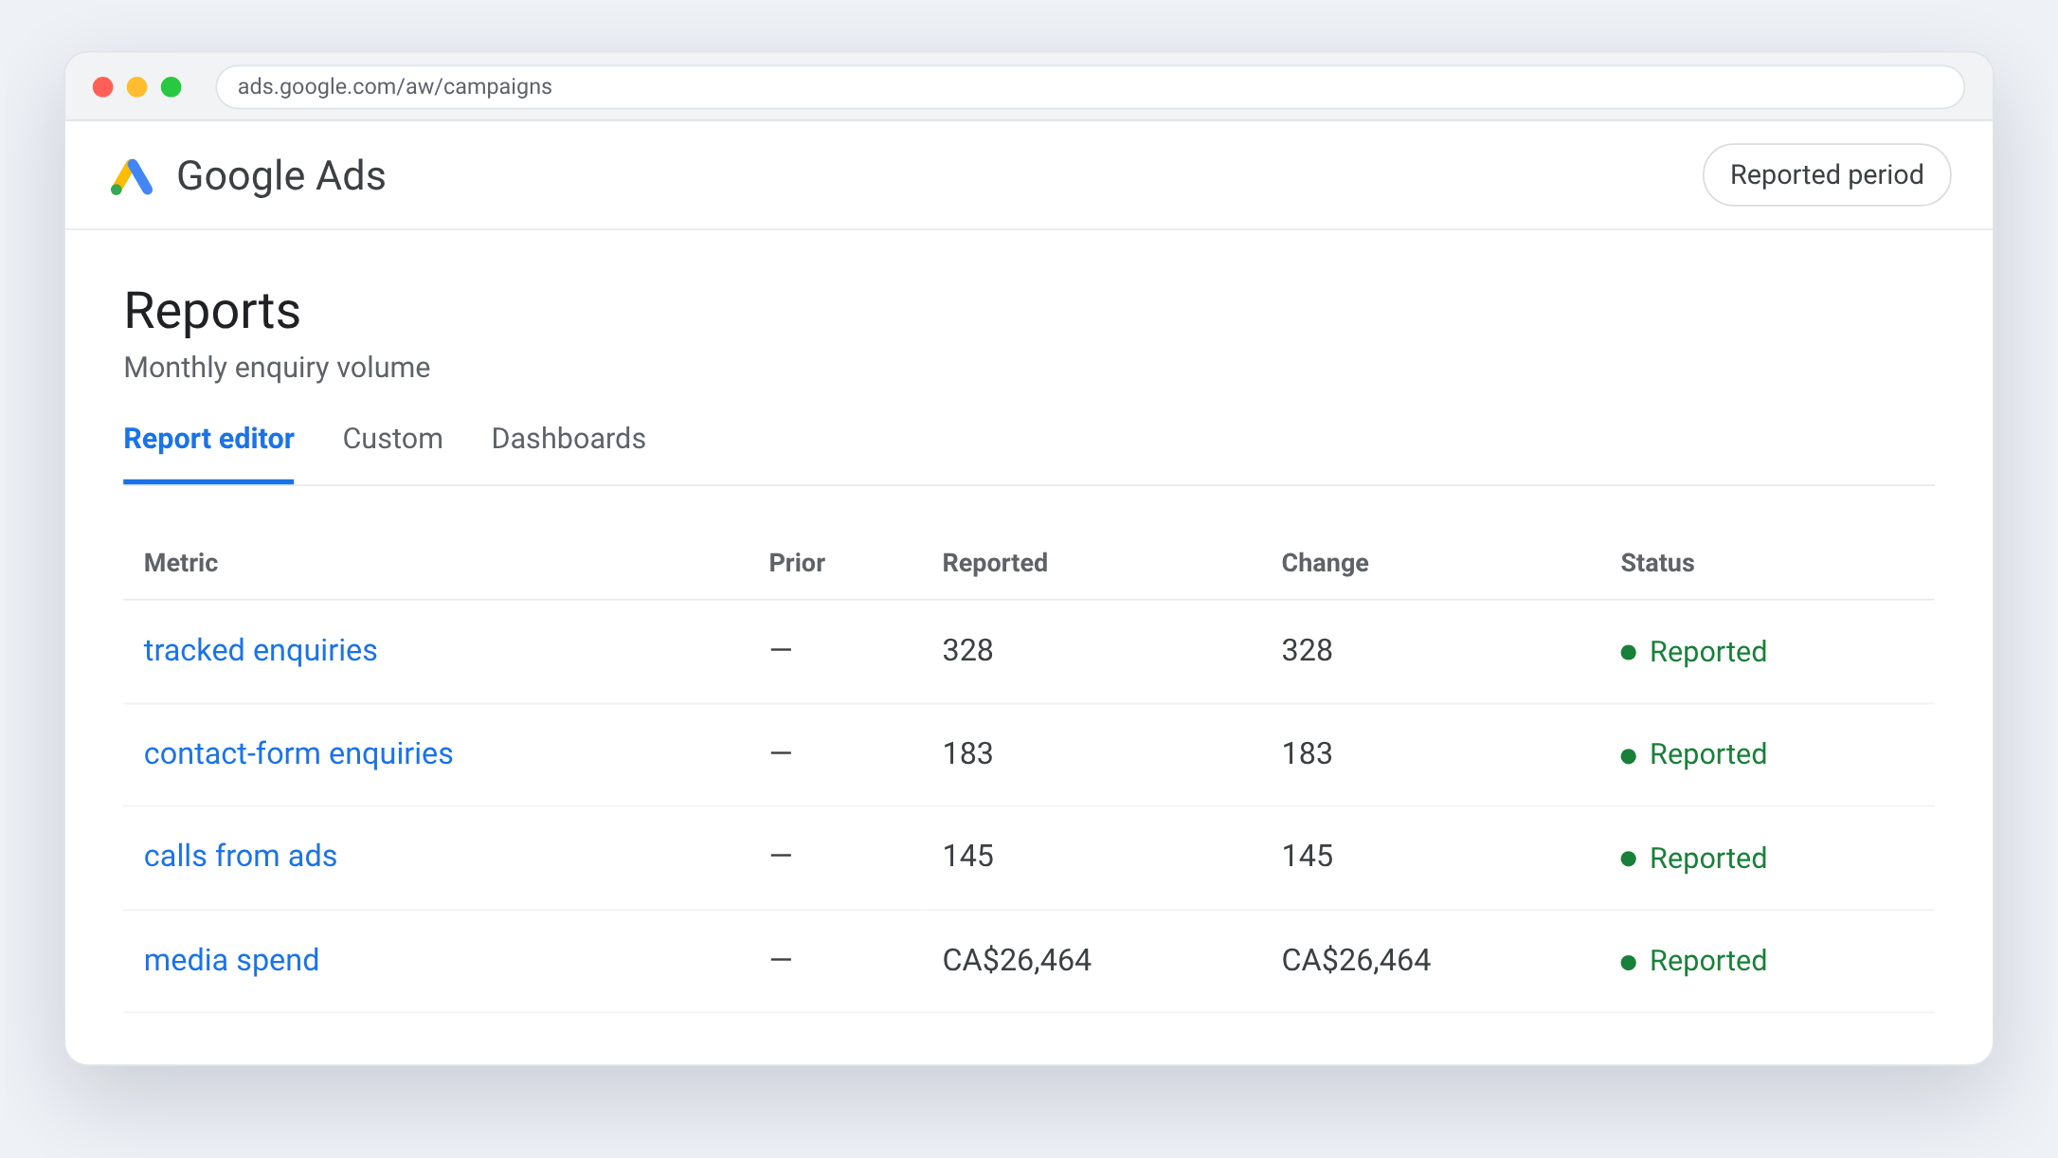Click the Prior column header
The height and width of the screenshot is (1158, 2058).
coord(797,563)
